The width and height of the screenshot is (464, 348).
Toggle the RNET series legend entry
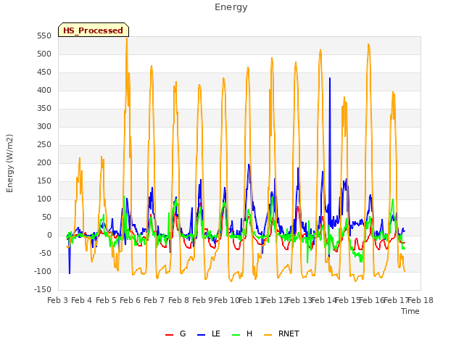tap(281, 333)
